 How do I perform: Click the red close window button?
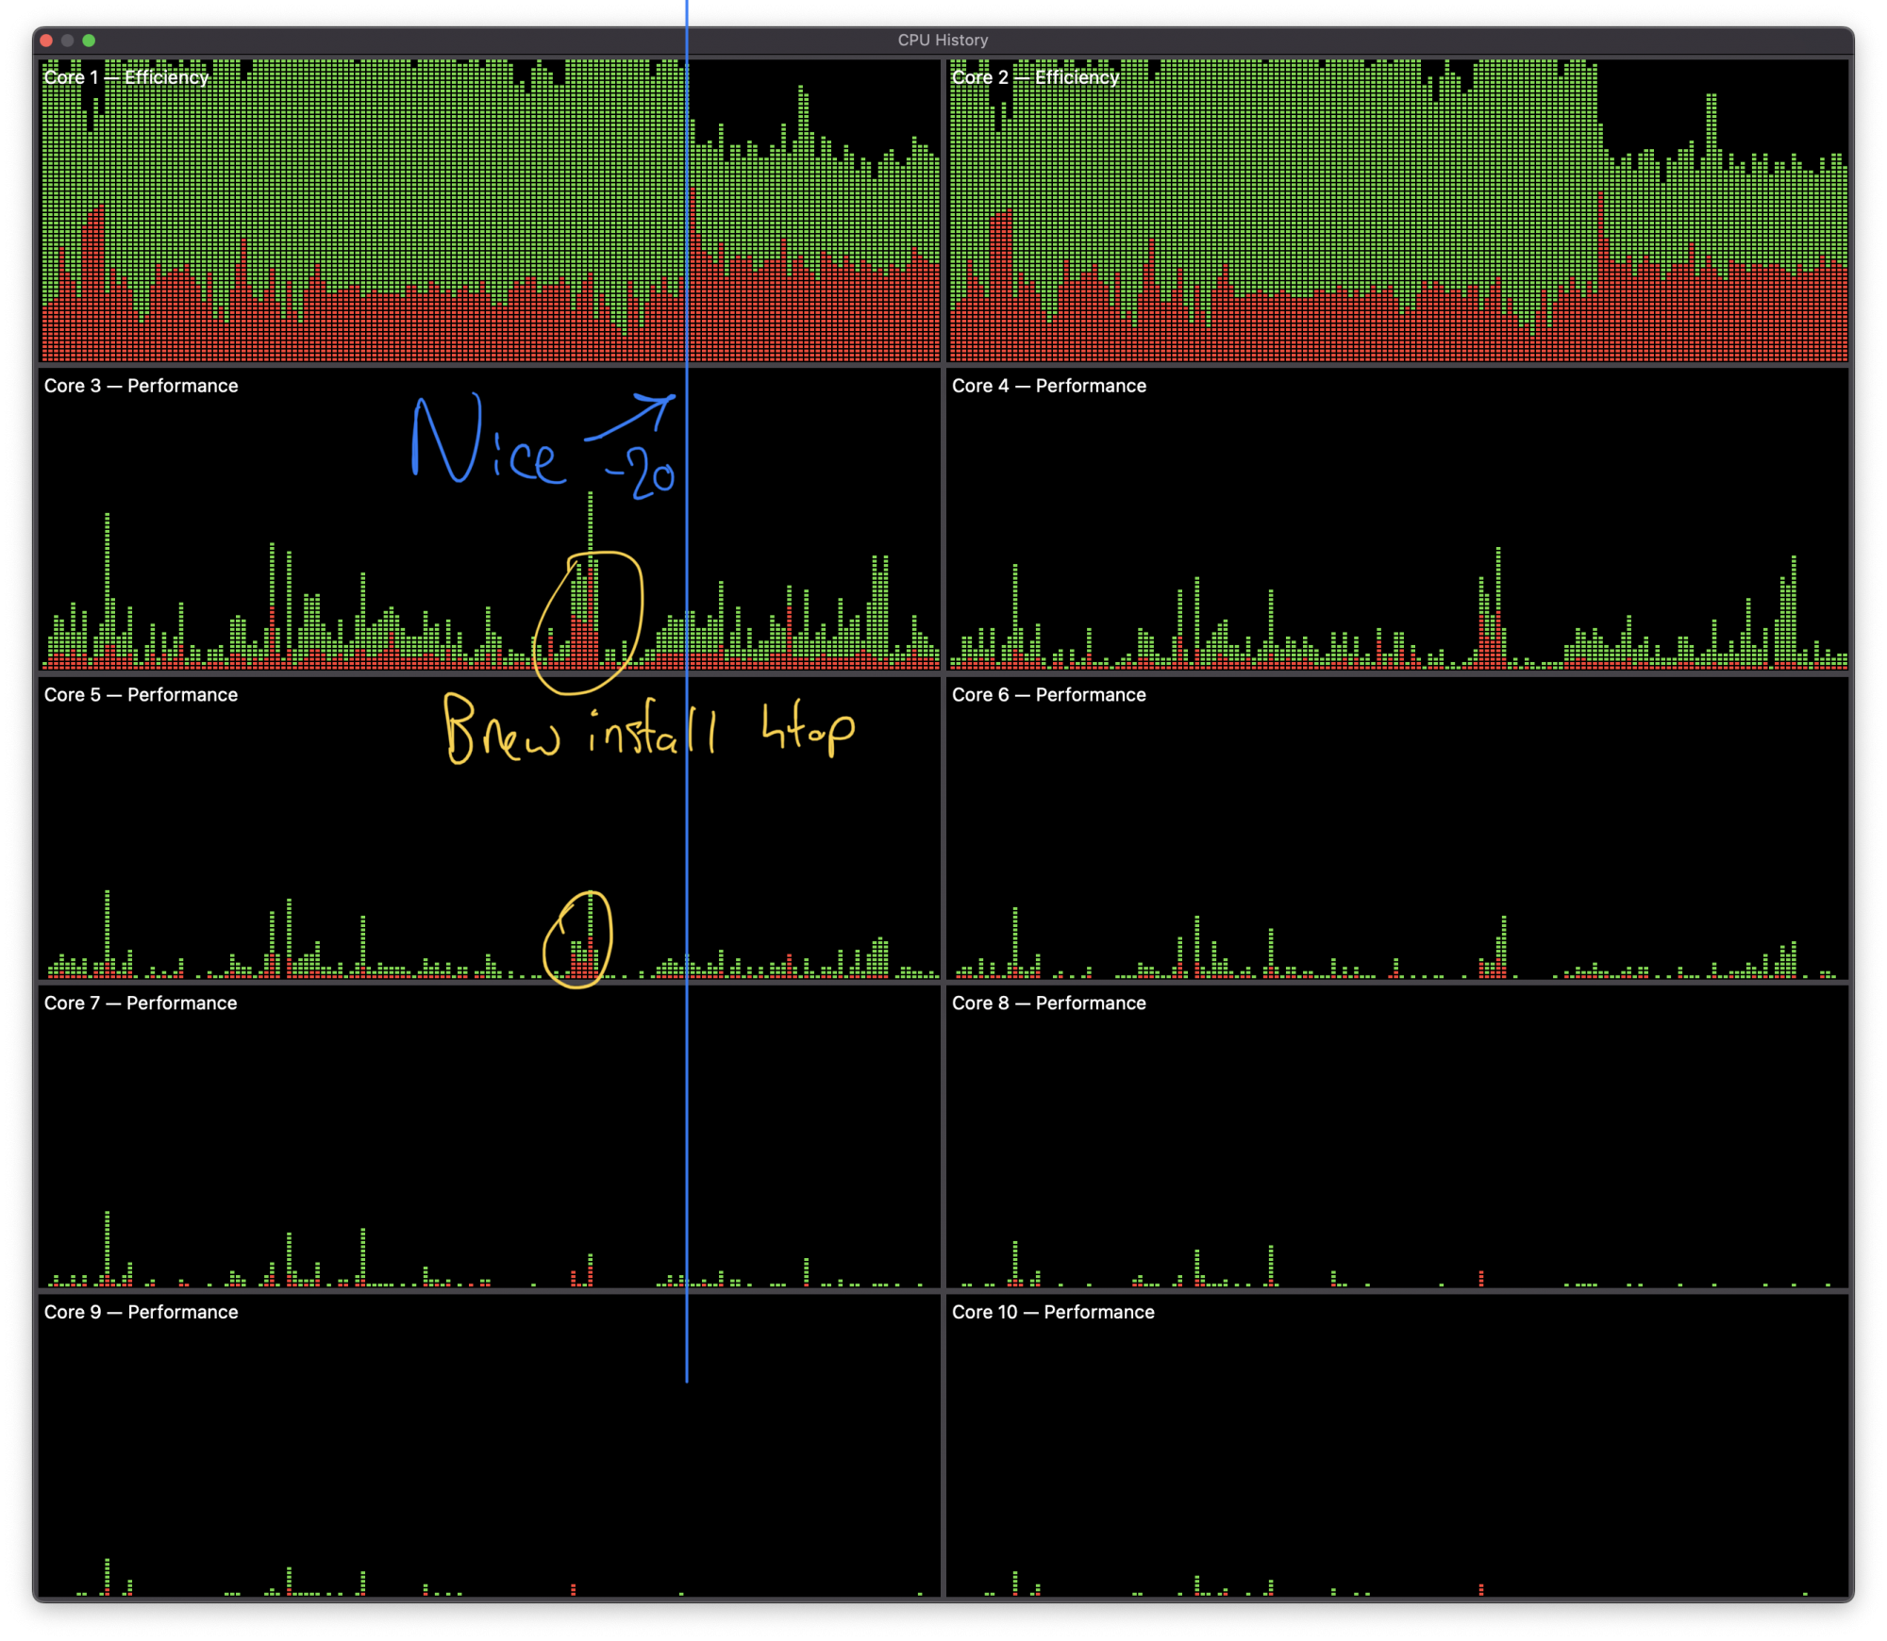46,41
